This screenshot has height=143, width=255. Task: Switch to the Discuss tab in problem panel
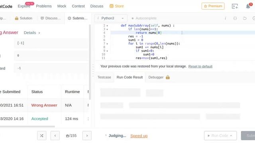pos(51,18)
